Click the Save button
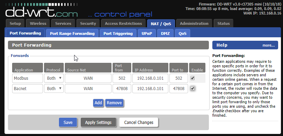The width and height of the screenshot is (283, 136). pos(68,122)
